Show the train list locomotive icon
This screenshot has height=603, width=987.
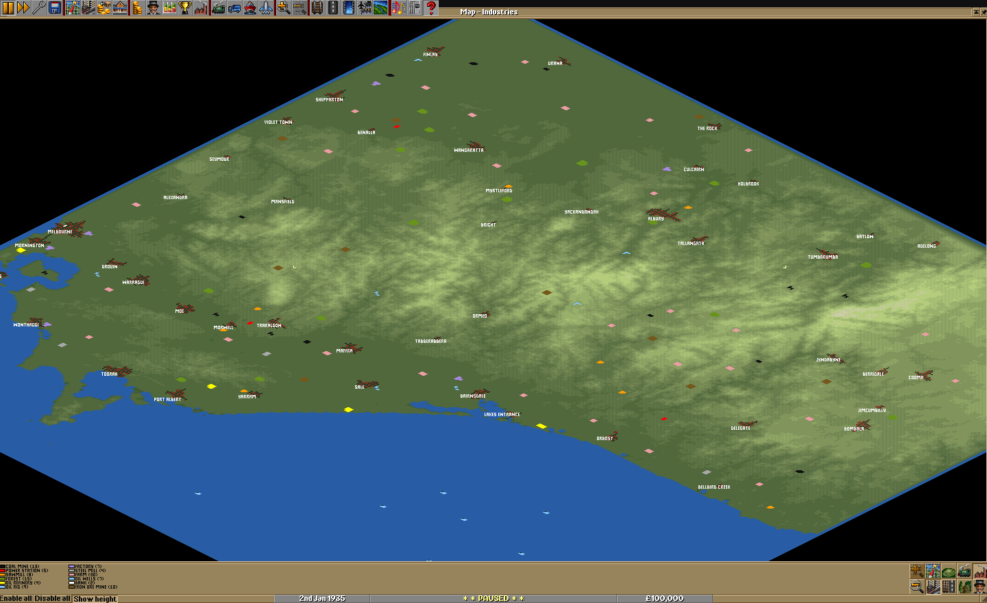pyautogui.click(x=218, y=8)
